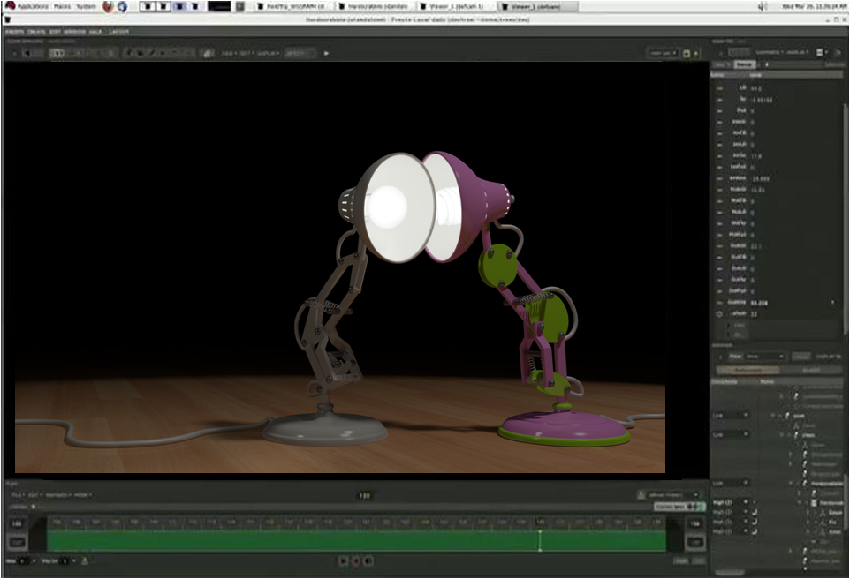
Task: Open the Filter dropdown in the right panel
Action: (764, 357)
